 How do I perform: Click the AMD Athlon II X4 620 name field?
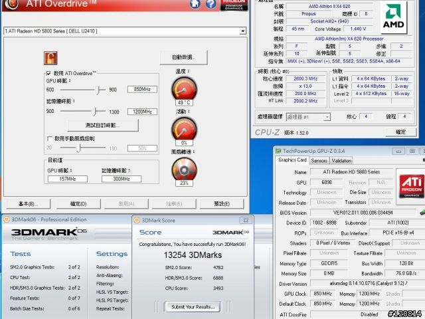point(329,6)
